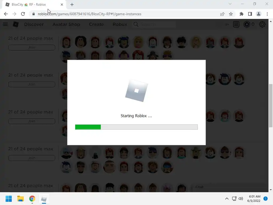Click the Join button of the second server
Screen dimensions: 273x205
tap(32, 84)
